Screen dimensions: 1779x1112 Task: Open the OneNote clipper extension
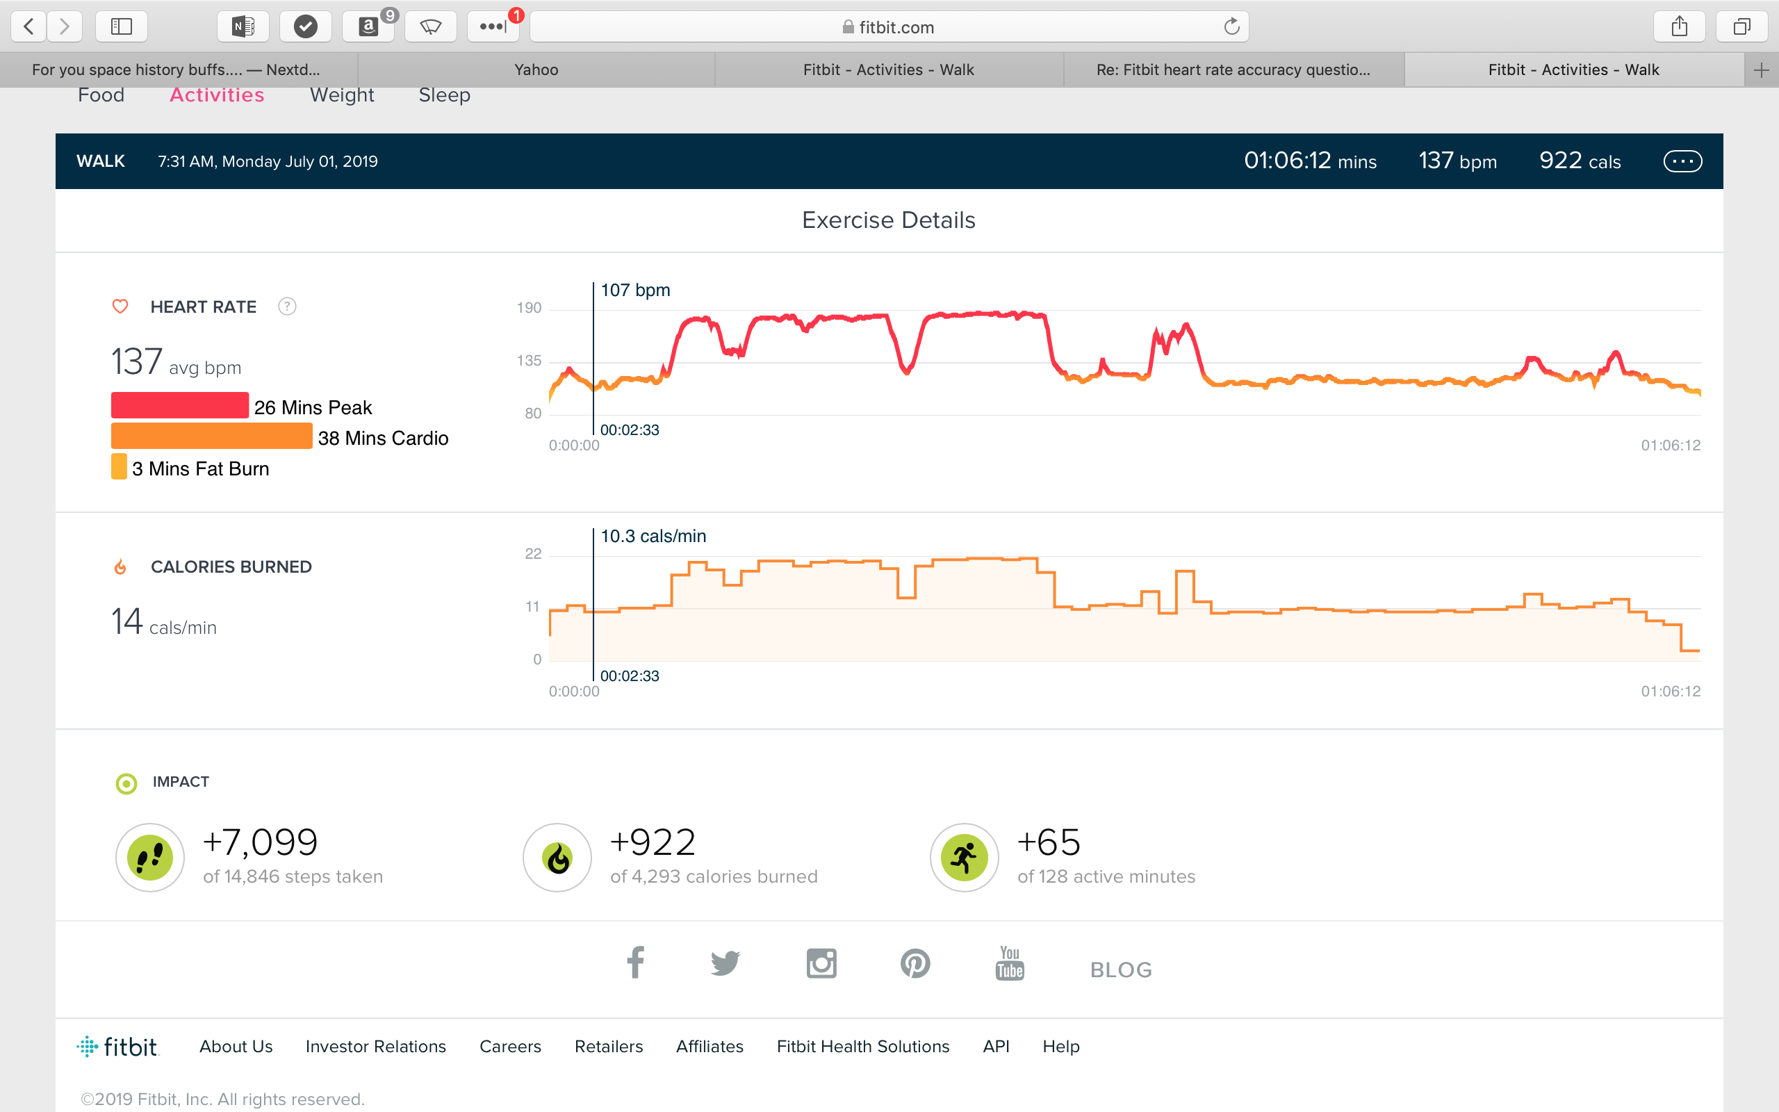[x=243, y=27]
